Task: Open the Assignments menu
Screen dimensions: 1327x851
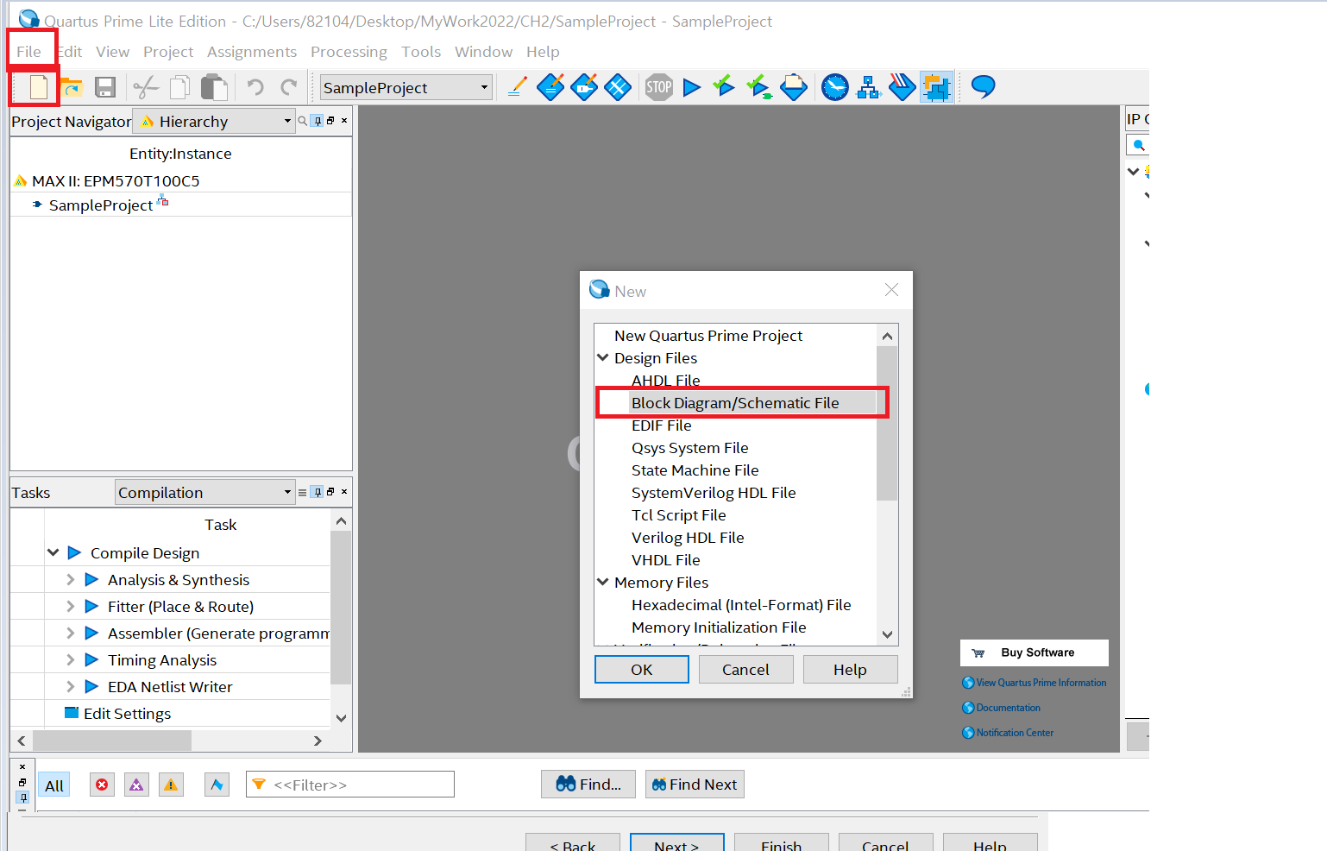Action: pos(252,52)
